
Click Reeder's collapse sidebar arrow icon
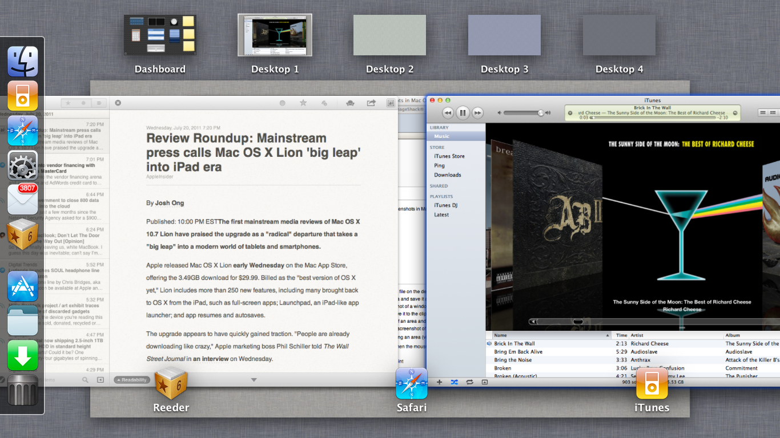(x=100, y=380)
